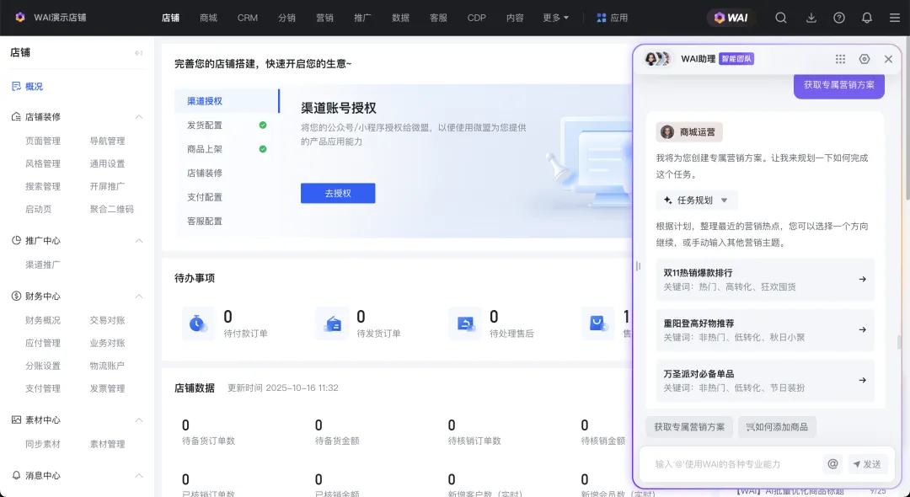Open the 更多 dropdown in top navigation
910x497 pixels.
555,18
